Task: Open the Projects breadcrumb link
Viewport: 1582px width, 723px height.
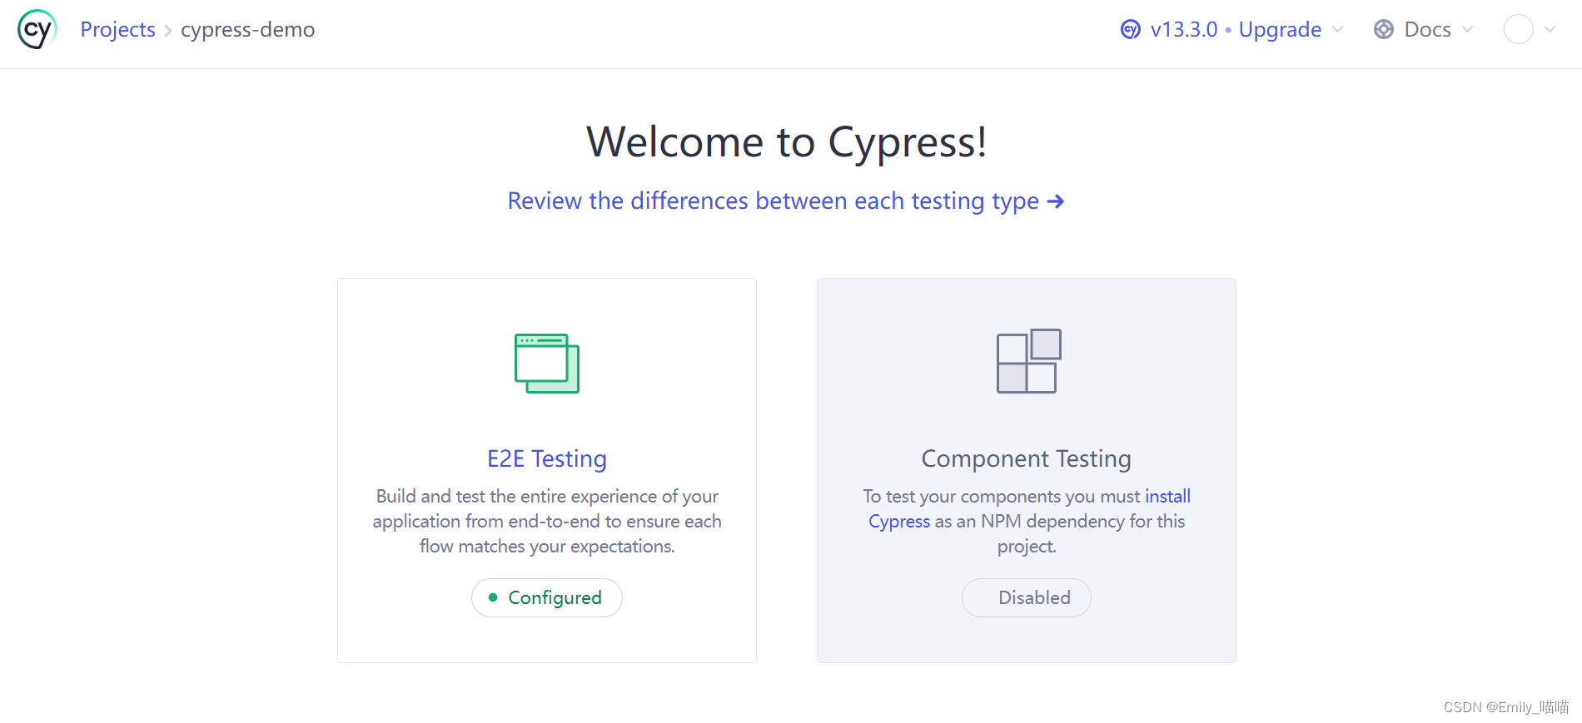Action: click(117, 30)
